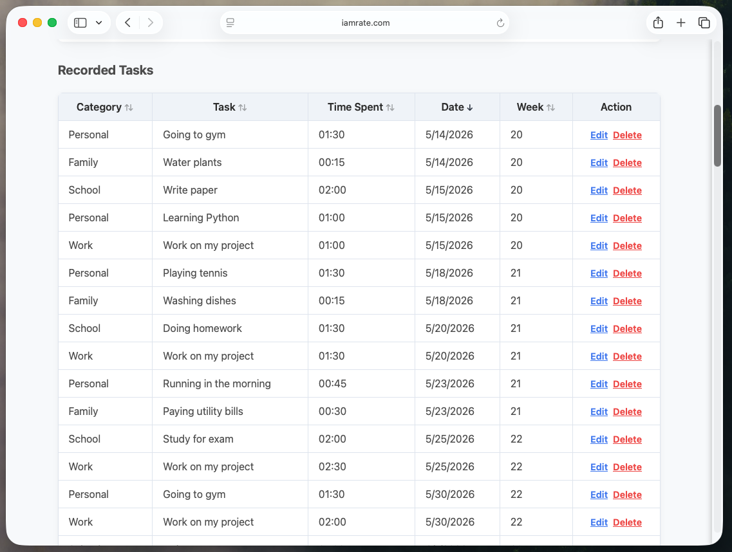
Task: Click the Paying utility bills cell
Action: 230,412
